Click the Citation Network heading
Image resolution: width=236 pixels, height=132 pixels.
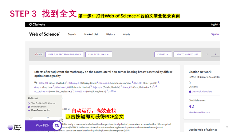200,72
